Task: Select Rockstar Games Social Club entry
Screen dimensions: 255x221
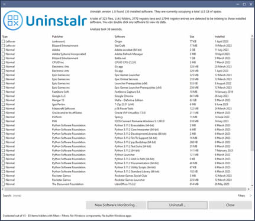Action: [x=131, y=175]
